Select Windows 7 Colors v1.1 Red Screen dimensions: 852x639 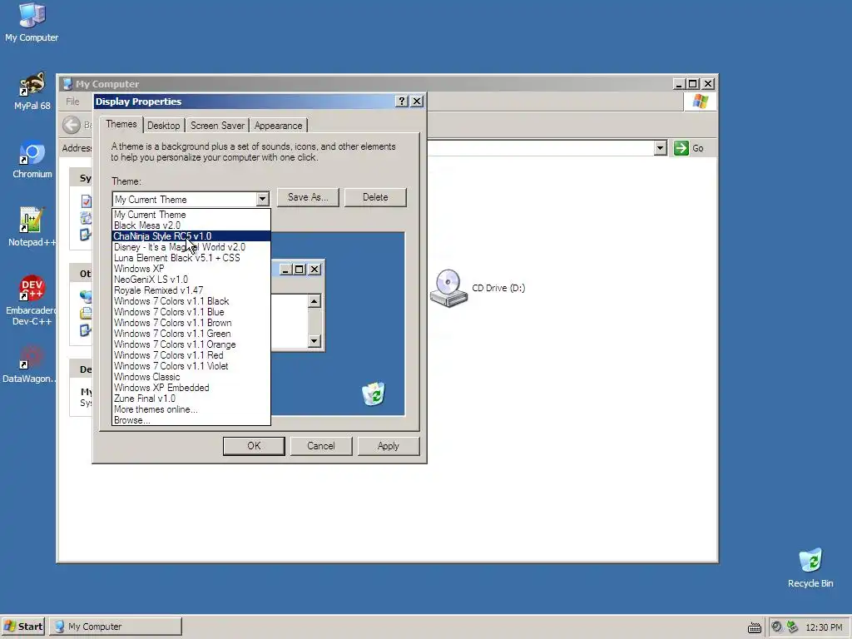(191, 355)
